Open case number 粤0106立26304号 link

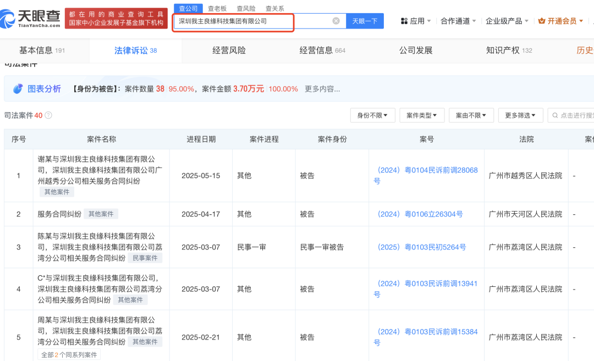coord(420,214)
